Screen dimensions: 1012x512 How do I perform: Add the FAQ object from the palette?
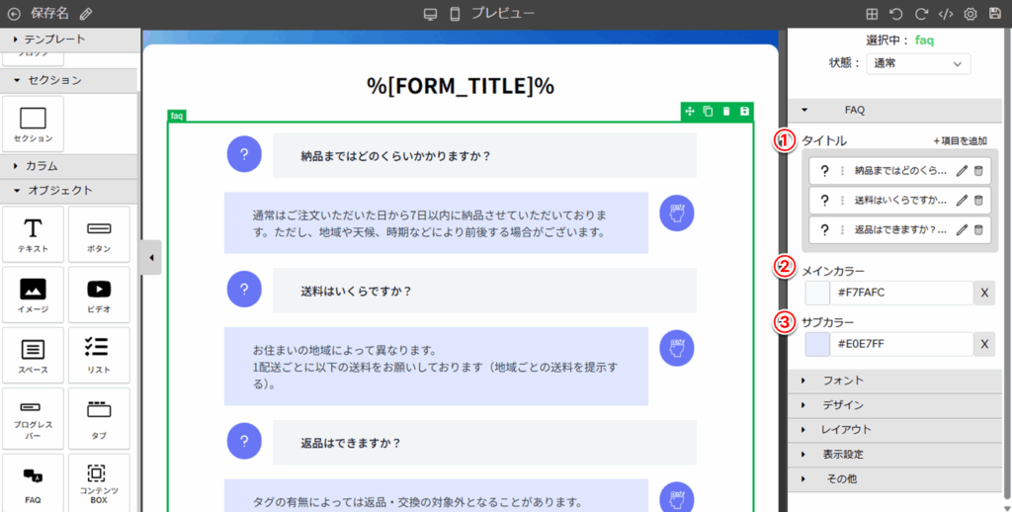pos(33,482)
